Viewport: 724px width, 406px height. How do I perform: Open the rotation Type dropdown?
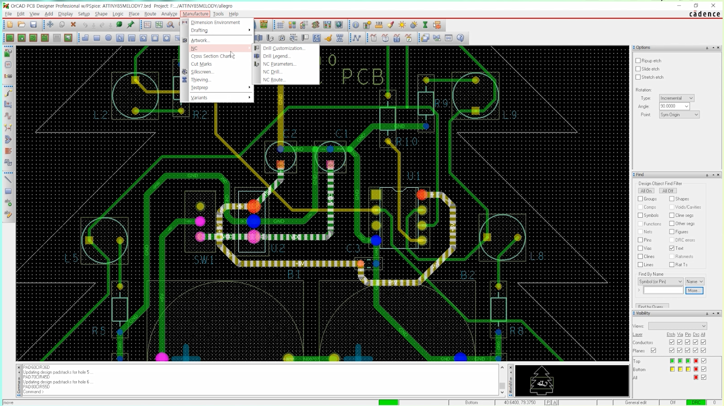coord(676,98)
